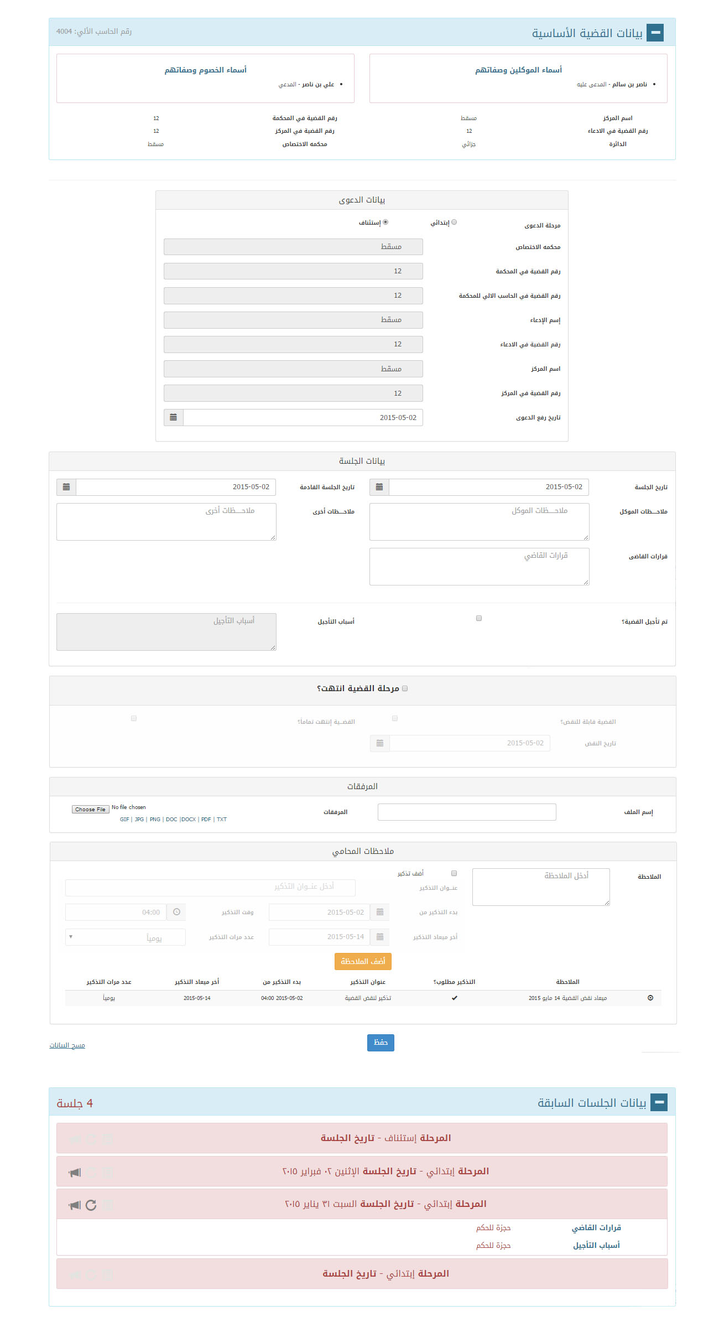719x1327 pixels.
Task: Click megaphone icon in ٣١ يناير session row
Action: [75, 1205]
